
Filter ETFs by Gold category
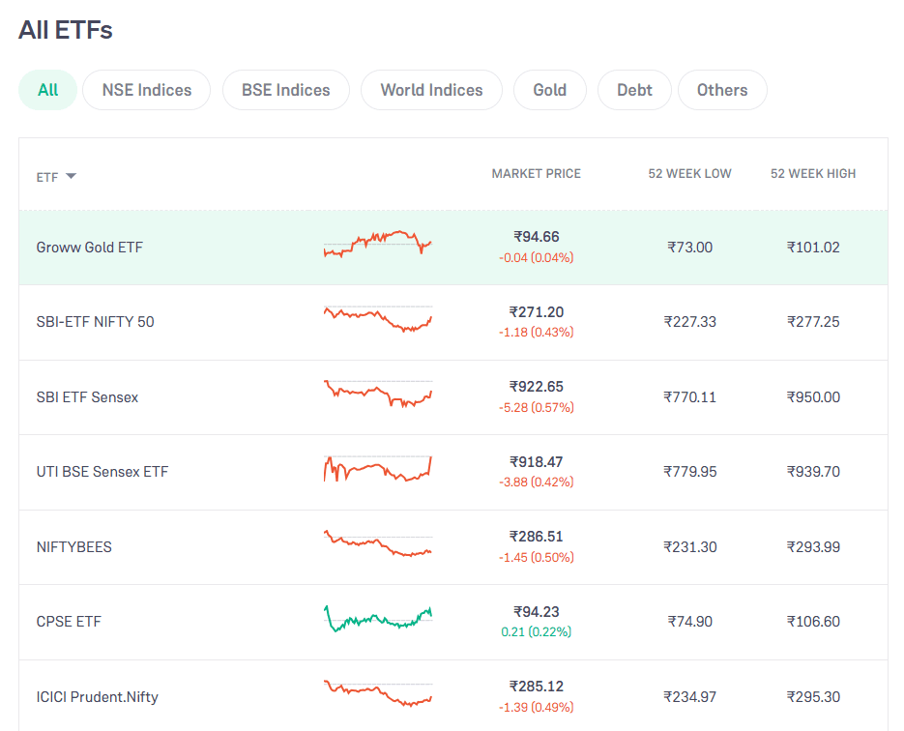pyautogui.click(x=549, y=89)
